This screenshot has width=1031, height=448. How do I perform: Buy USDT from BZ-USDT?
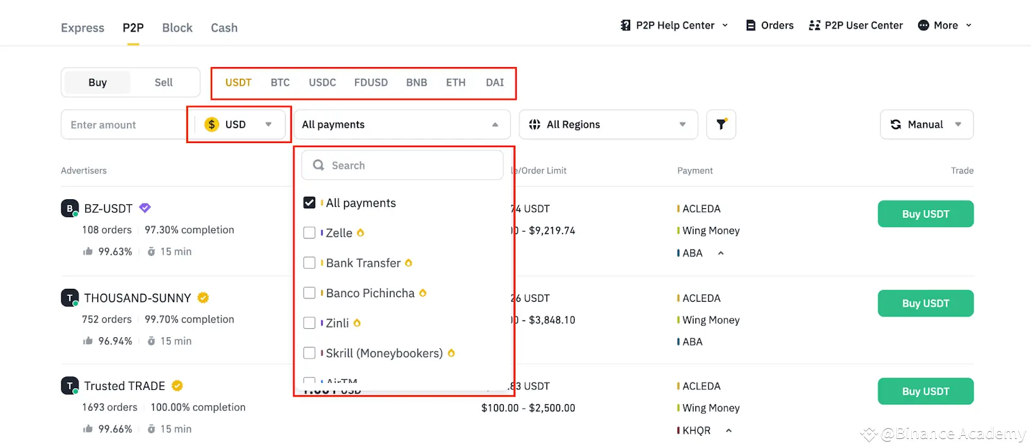pyautogui.click(x=925, y=214)
